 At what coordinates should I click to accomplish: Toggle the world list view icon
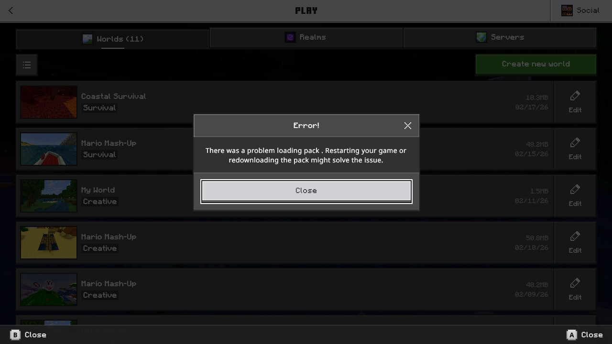[27, 64]
